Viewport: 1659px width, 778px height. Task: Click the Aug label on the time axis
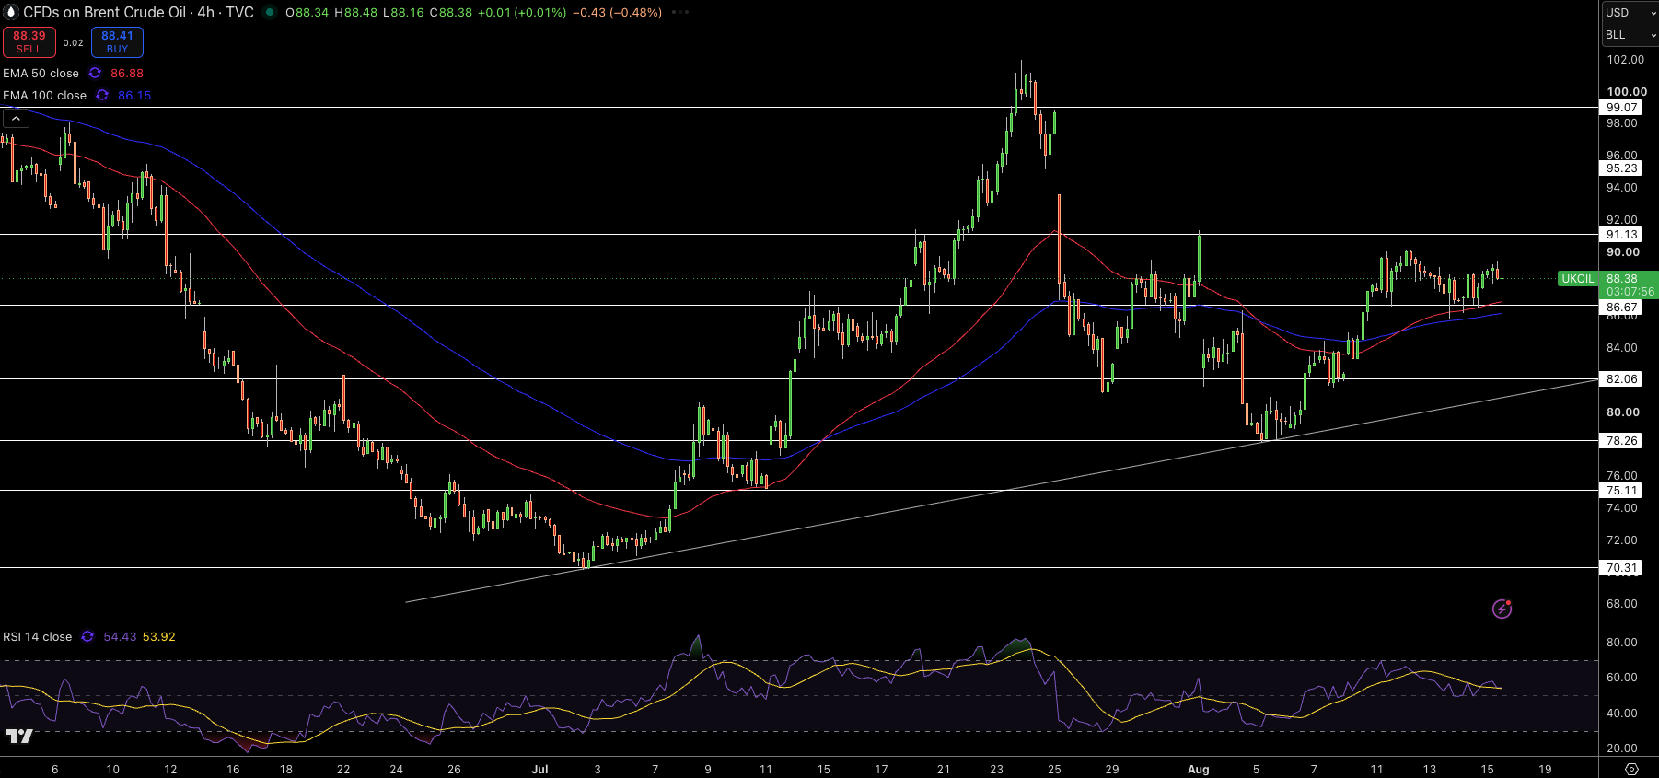coord(1199,769)
